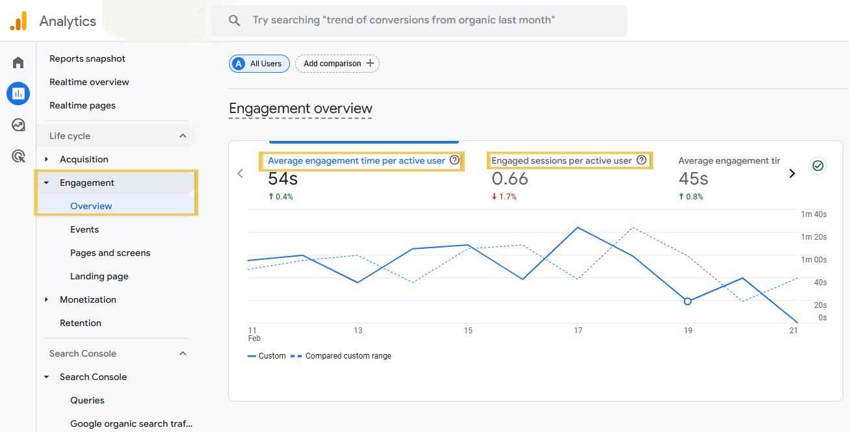This screenshot has width=849, height=432.
Task: Click the All Users segment chip
Action: pyautogui.click(x=259, y=64)
